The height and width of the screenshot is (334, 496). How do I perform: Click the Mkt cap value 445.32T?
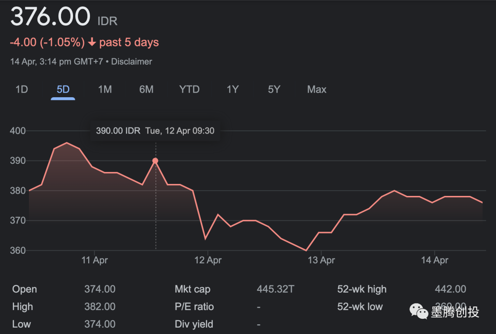click(x=276, y=289)
